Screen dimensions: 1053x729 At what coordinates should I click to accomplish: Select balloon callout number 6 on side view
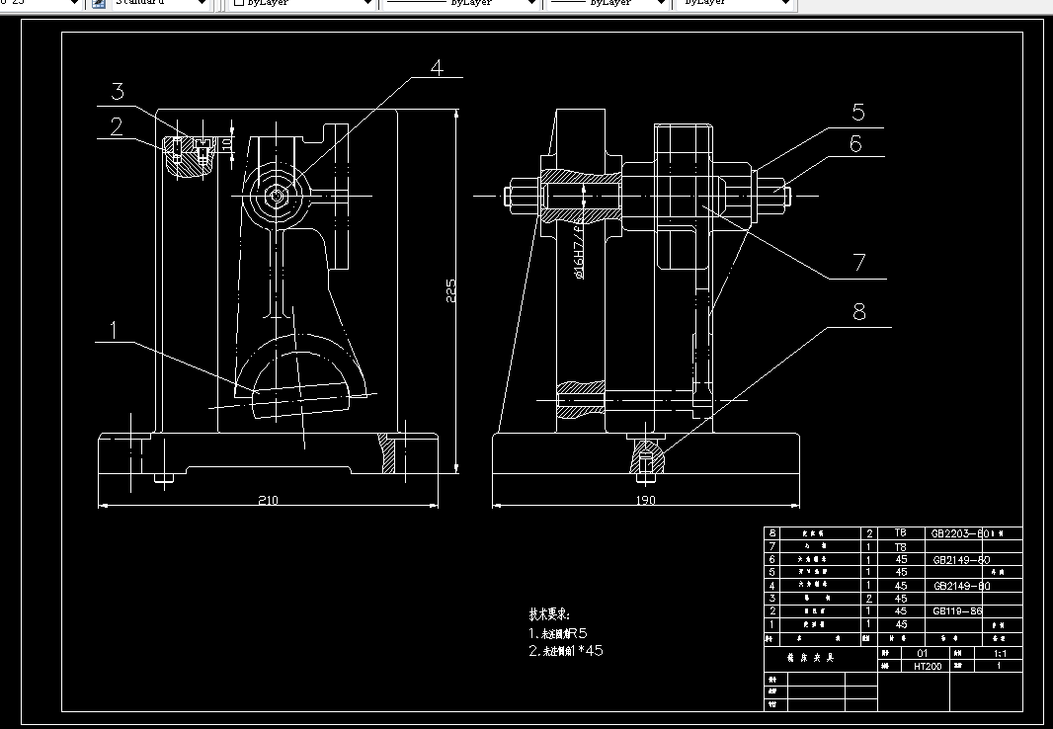click(x=855, y=143)
